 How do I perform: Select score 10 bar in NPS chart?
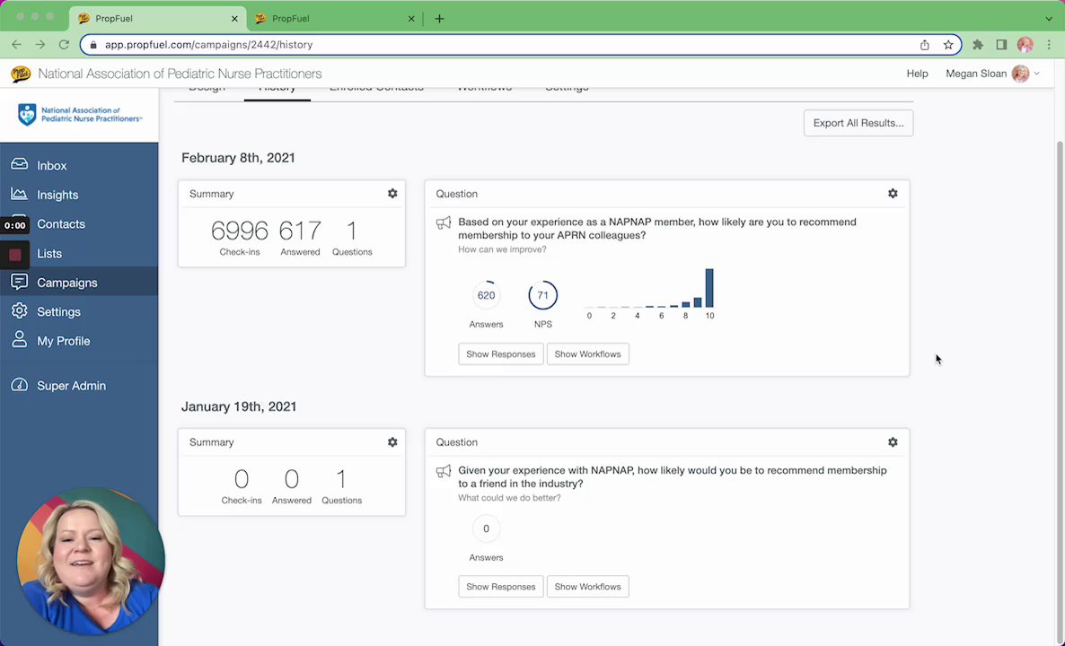tap(709, 288)
